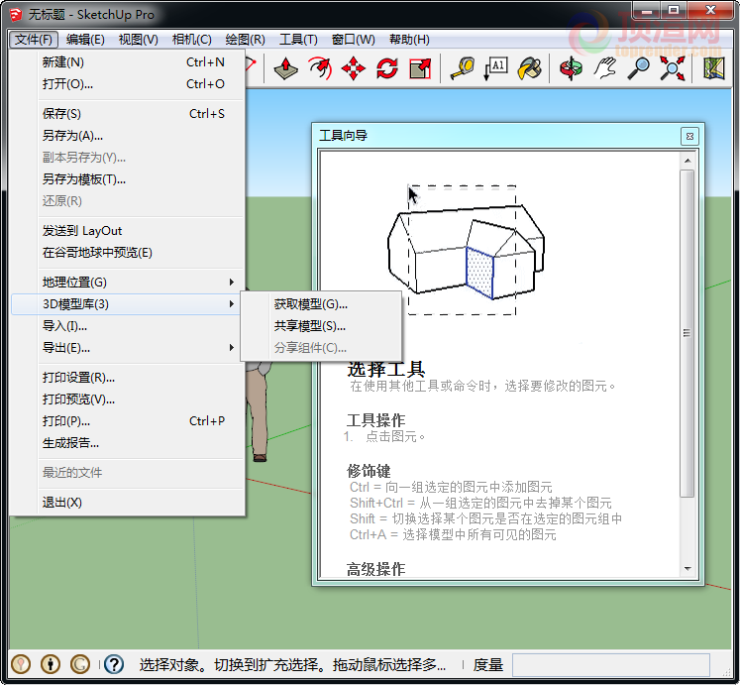
Task: Click the person credits status bar icon
Action: (x=51, y=664)
